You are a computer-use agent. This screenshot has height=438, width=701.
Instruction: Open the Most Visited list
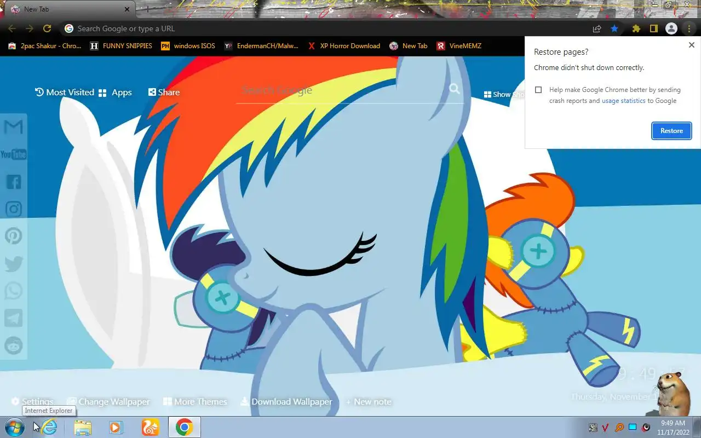pos(65,93)
